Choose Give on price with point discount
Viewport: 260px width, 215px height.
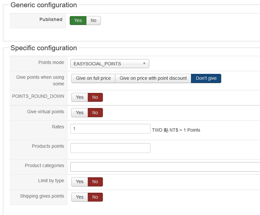pos(153,78)
